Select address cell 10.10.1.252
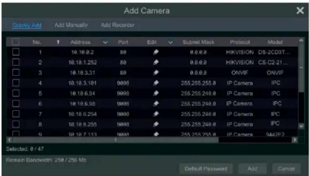The image size is (309, 176). point(82,63)
